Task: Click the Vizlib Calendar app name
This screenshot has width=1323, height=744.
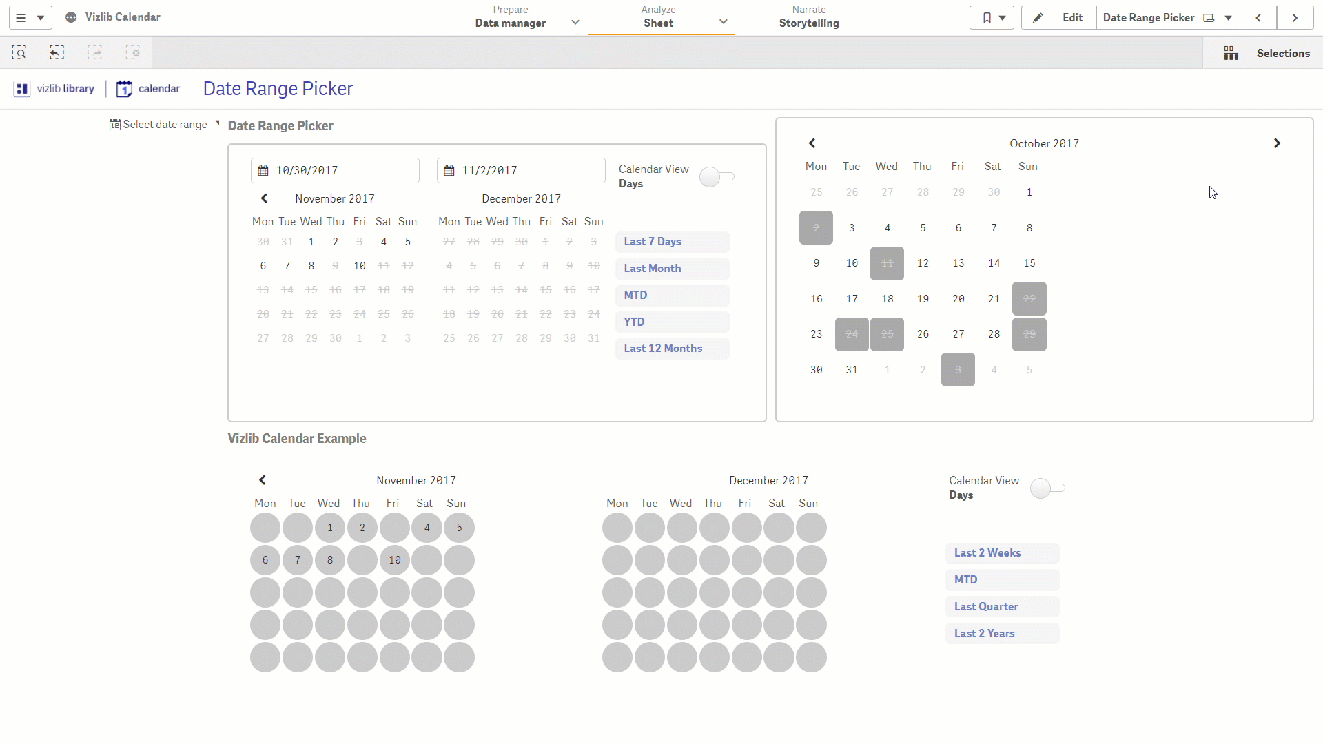Action: (123, 17)
